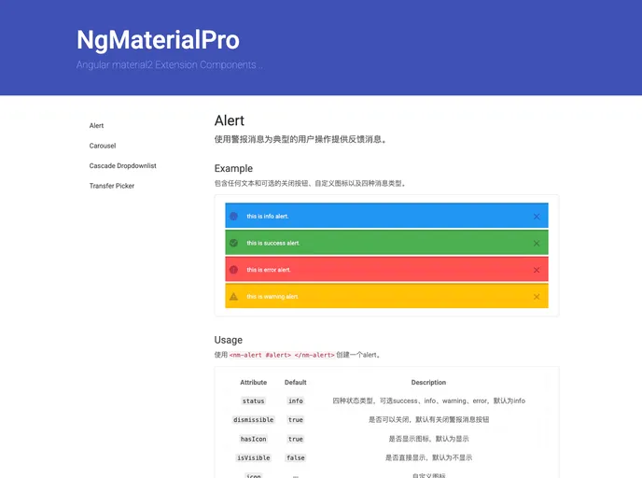
Task: Click the NgMaterialPro title
Action: pos(158,40)
